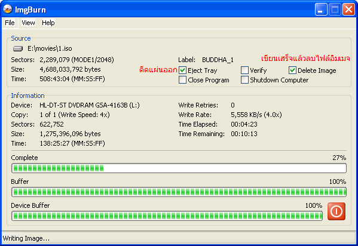
Task: Uncheck the Eject Tray checkbox
Action: pyautogui.click(x=182, y=70)
